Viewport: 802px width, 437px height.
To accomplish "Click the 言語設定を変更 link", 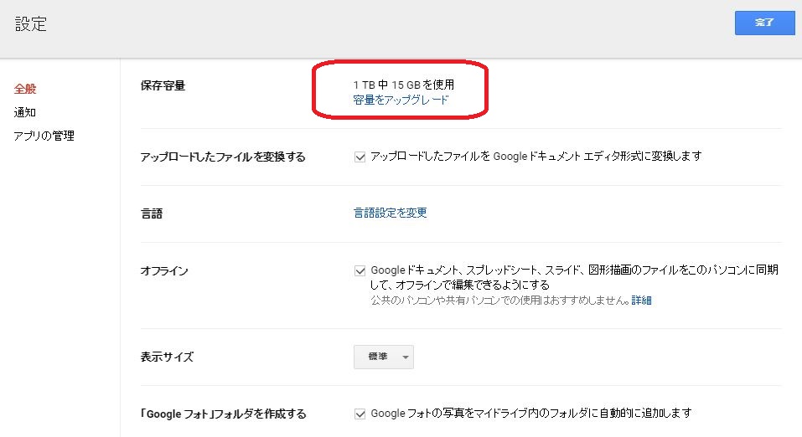I will coord(390,213).
